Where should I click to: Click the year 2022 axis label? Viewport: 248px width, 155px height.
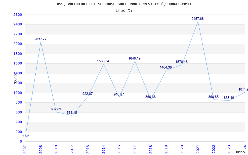pos(214,149)
